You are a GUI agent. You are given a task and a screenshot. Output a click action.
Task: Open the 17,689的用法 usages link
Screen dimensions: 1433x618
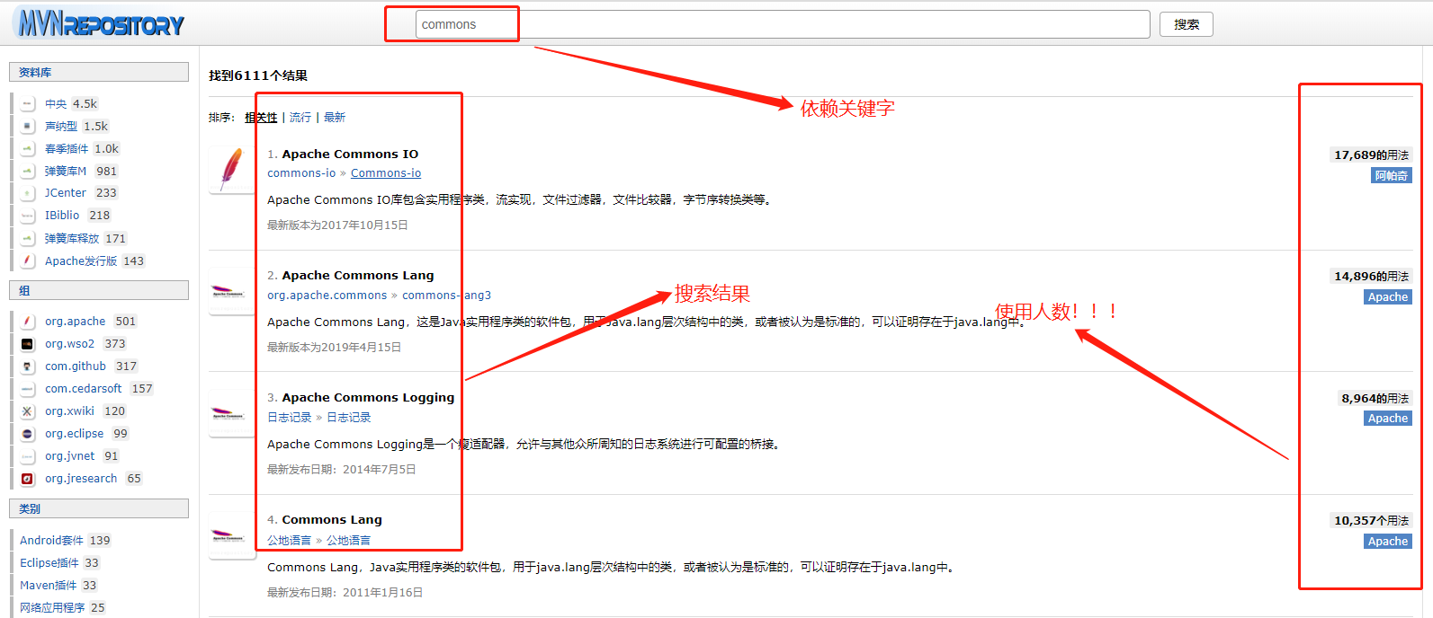pos(1371,155)
